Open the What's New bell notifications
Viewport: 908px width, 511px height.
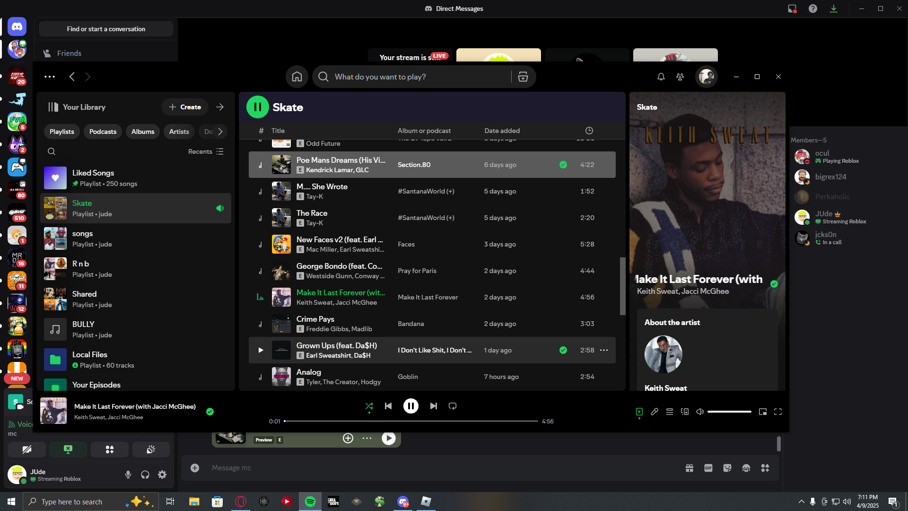click(x=661, y=77)
